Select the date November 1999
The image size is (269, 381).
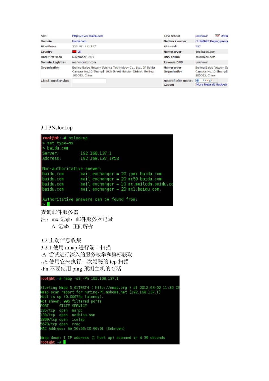point(83,57)
